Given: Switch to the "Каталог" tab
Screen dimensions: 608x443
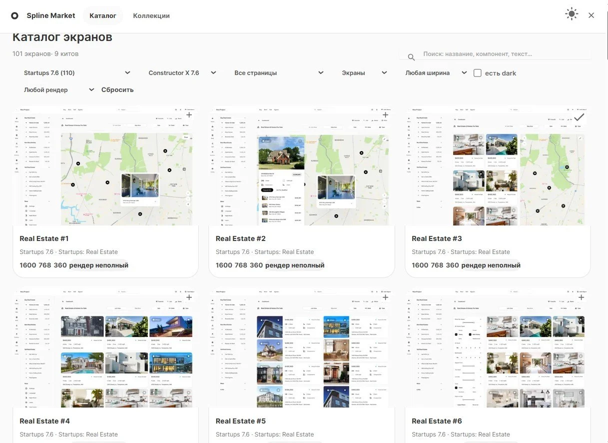Looking at the screenshot, I should (x=103, y=15).
